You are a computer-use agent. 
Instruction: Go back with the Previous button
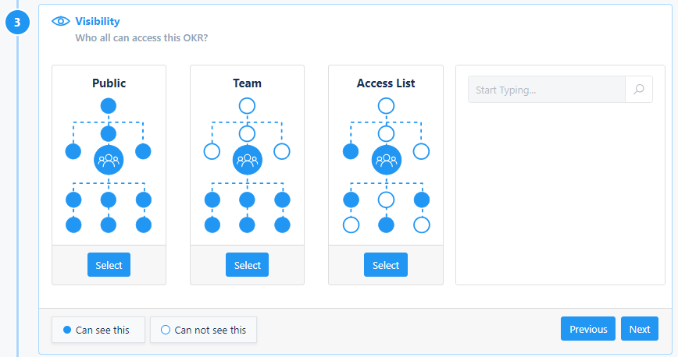(x=587, y=329)
